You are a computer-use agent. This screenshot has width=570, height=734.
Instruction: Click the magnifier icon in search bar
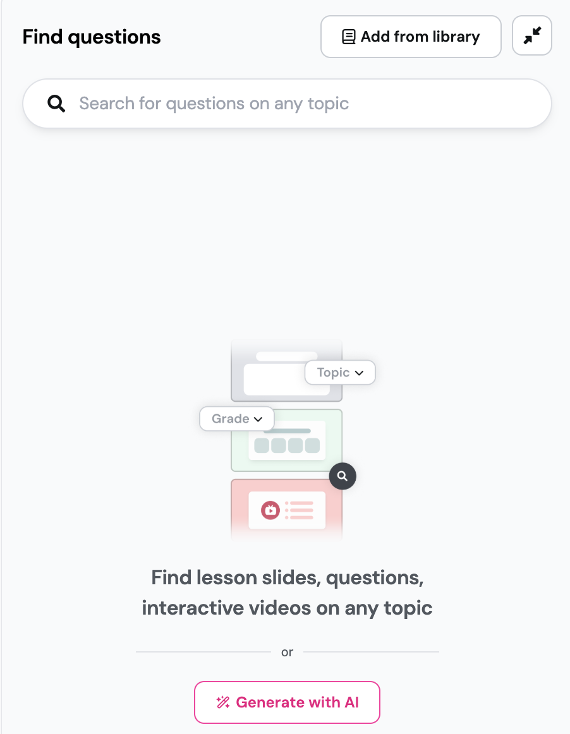(x=56, y=104)
